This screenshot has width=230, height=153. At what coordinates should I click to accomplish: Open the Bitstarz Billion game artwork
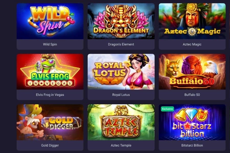pos(192,122)
